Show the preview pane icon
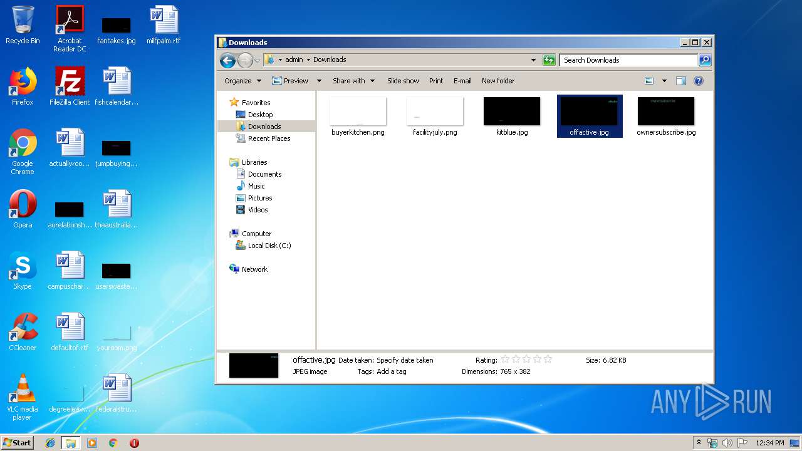 click(681, 81)
